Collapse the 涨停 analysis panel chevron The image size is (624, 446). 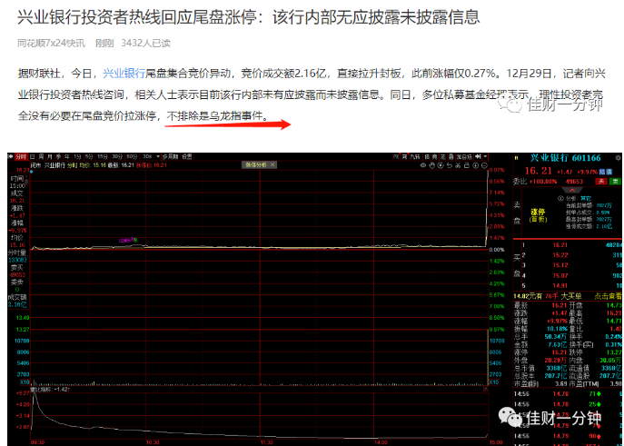572,190
